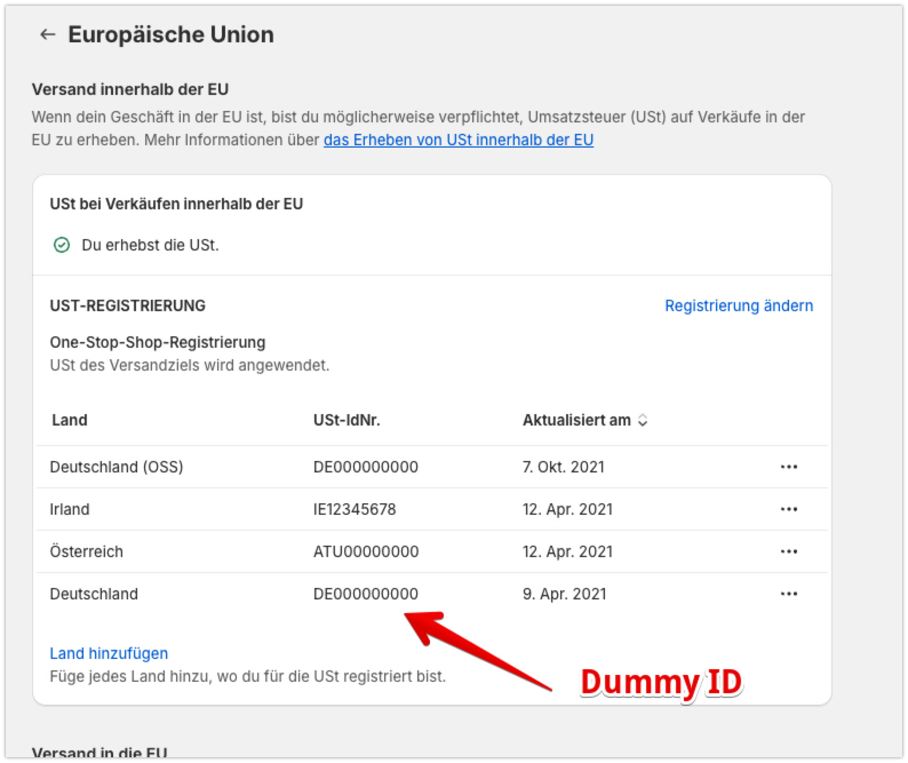Select the Irland row
The image size is (908, 763).
coord(70,510)
